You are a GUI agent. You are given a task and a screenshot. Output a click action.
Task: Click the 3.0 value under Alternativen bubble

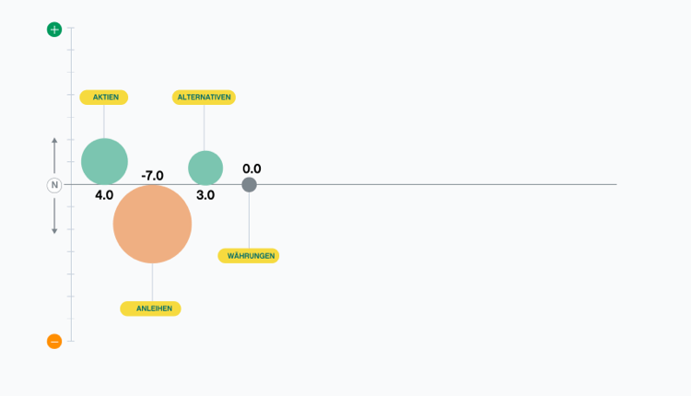205,195
